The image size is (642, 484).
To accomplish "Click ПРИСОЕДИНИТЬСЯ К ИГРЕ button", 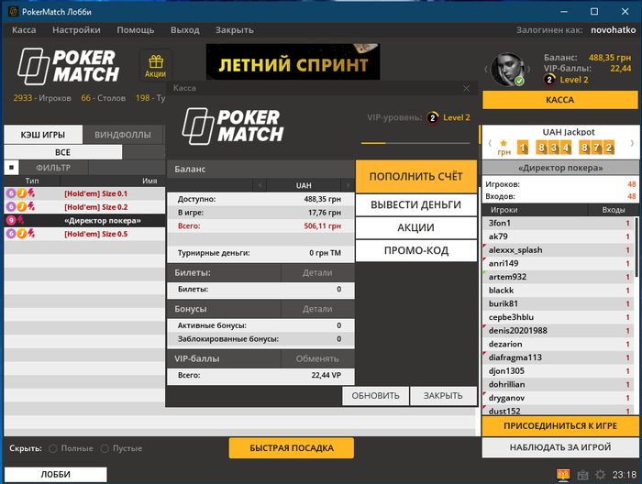I will [560, 426].
